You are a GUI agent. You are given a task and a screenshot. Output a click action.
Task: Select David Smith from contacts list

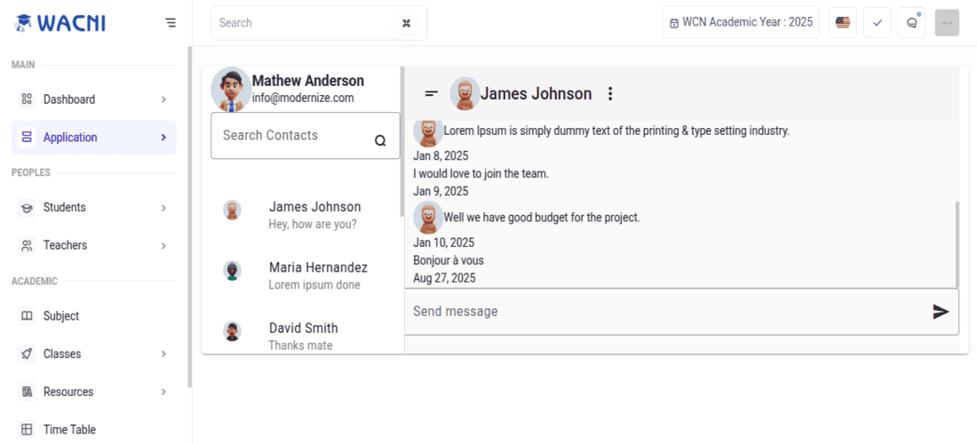click(303, 335)
